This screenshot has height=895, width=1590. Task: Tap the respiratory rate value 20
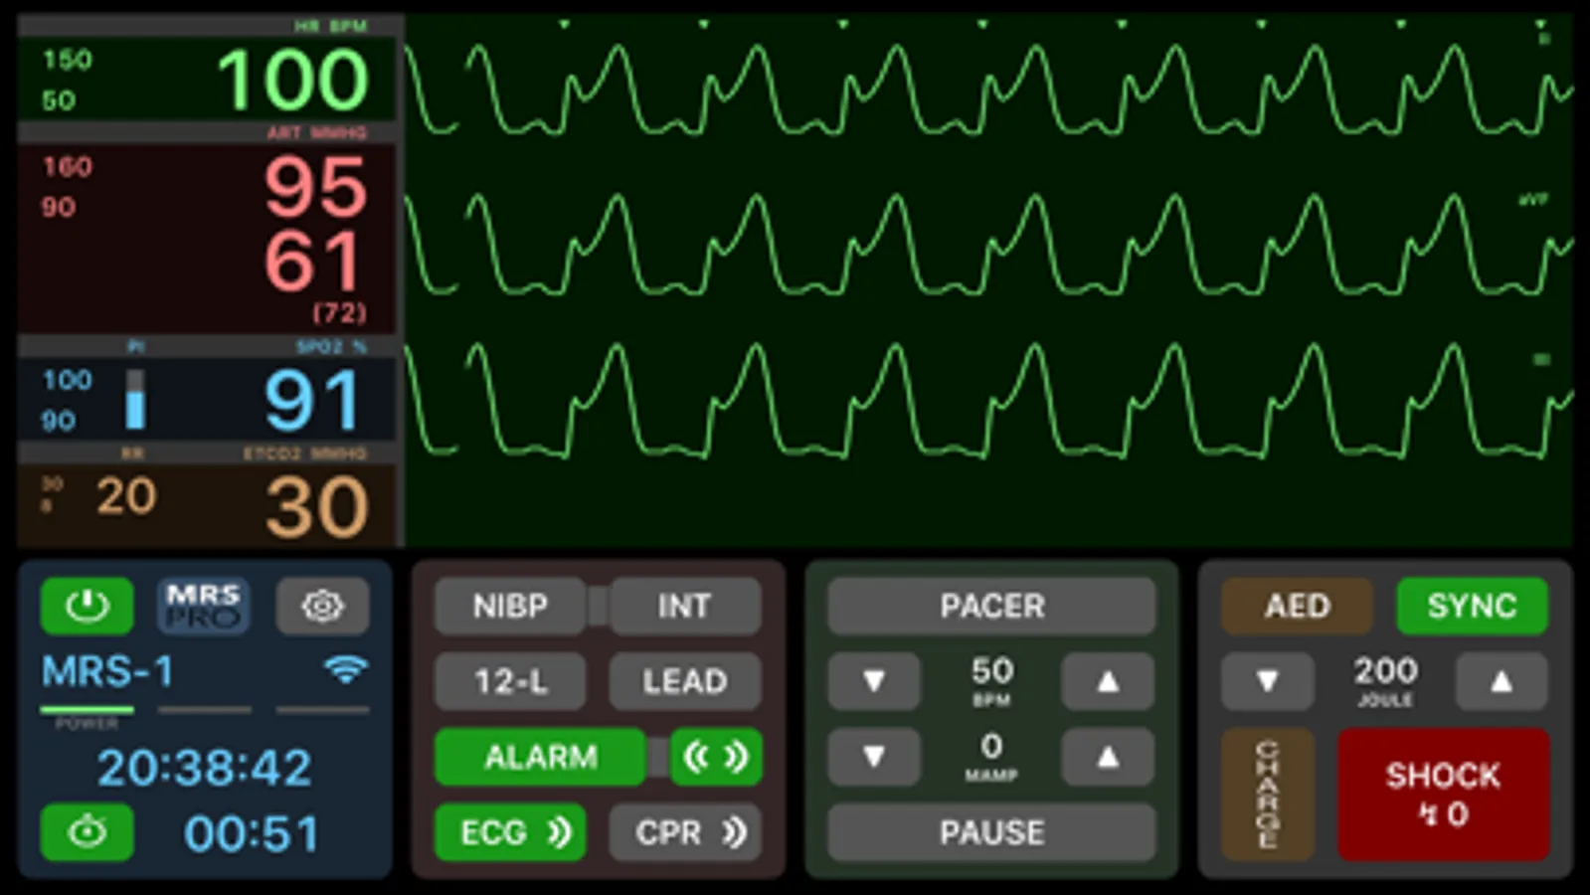tap(126, 496)
